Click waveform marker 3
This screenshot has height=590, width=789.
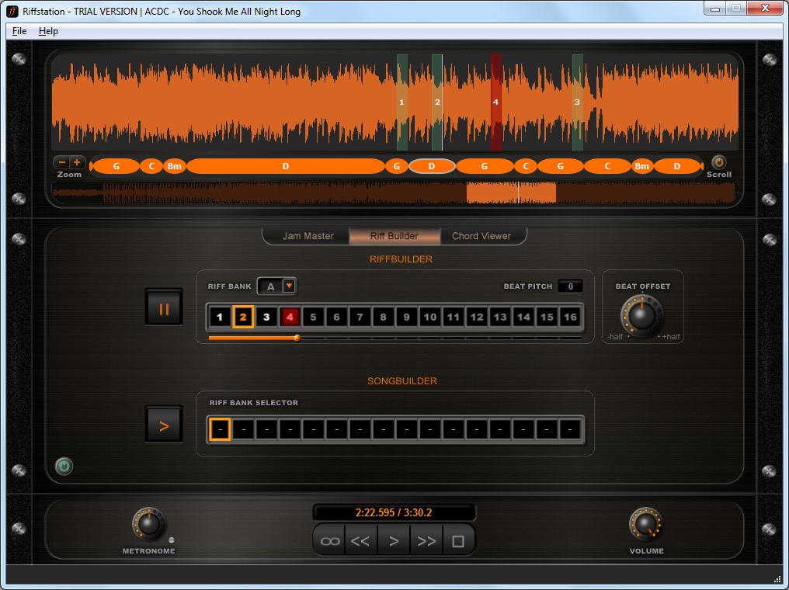pos(577,102)
